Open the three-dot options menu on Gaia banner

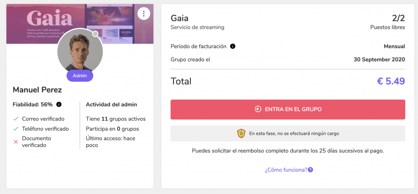(144, 13)
